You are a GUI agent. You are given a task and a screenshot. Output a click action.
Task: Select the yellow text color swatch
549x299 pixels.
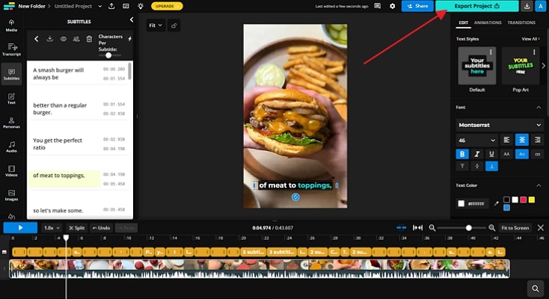tap(532, 200)
